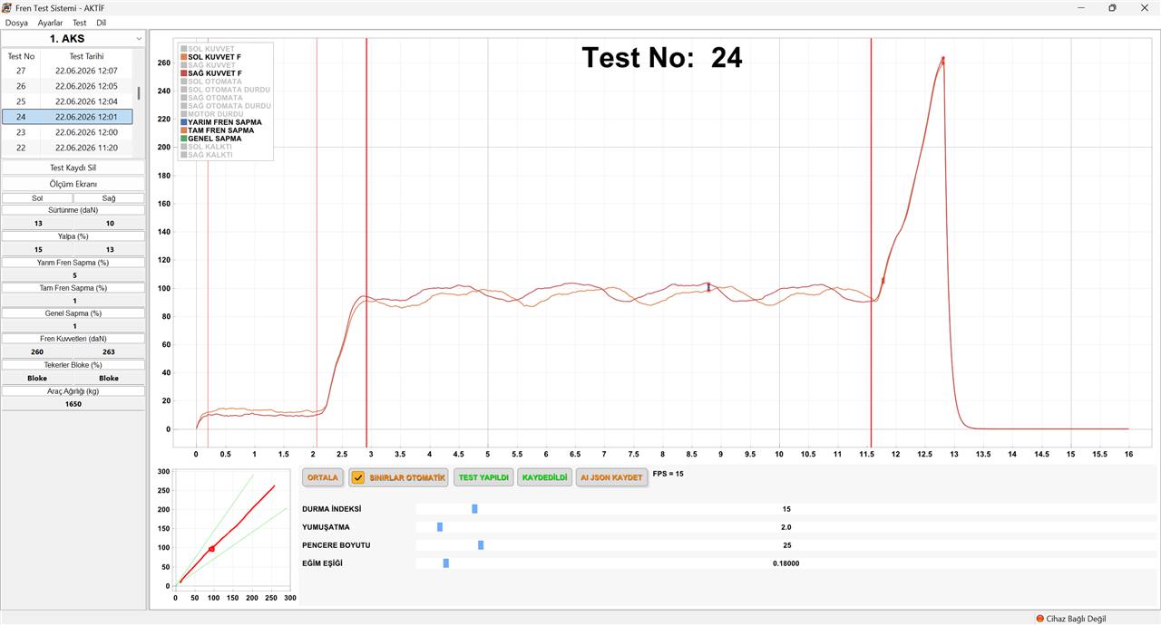Toggle SAĞ KUVVET legend entry
The height and width of the screenshot is (625, 1161).
pos(208,64)
